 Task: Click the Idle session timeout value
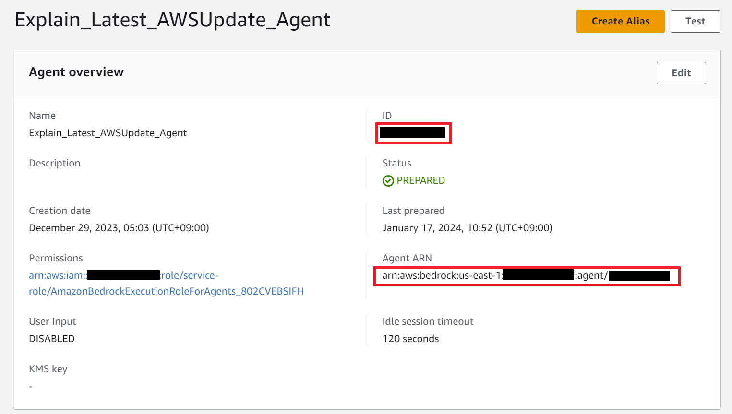[x=410, y=338]
